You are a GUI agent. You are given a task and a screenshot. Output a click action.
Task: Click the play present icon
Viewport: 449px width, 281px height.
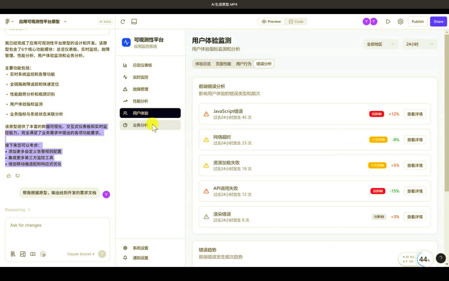click(388, 22)
